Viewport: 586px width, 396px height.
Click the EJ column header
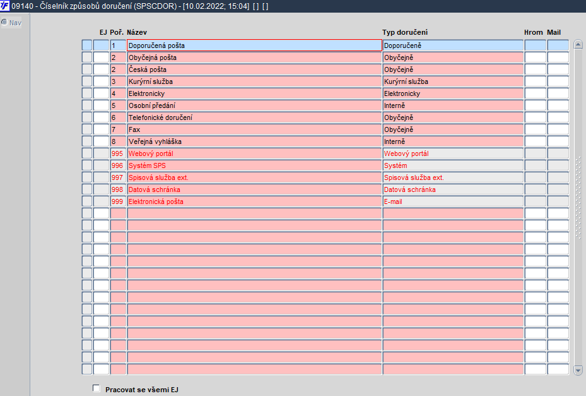tap(103, 32)
